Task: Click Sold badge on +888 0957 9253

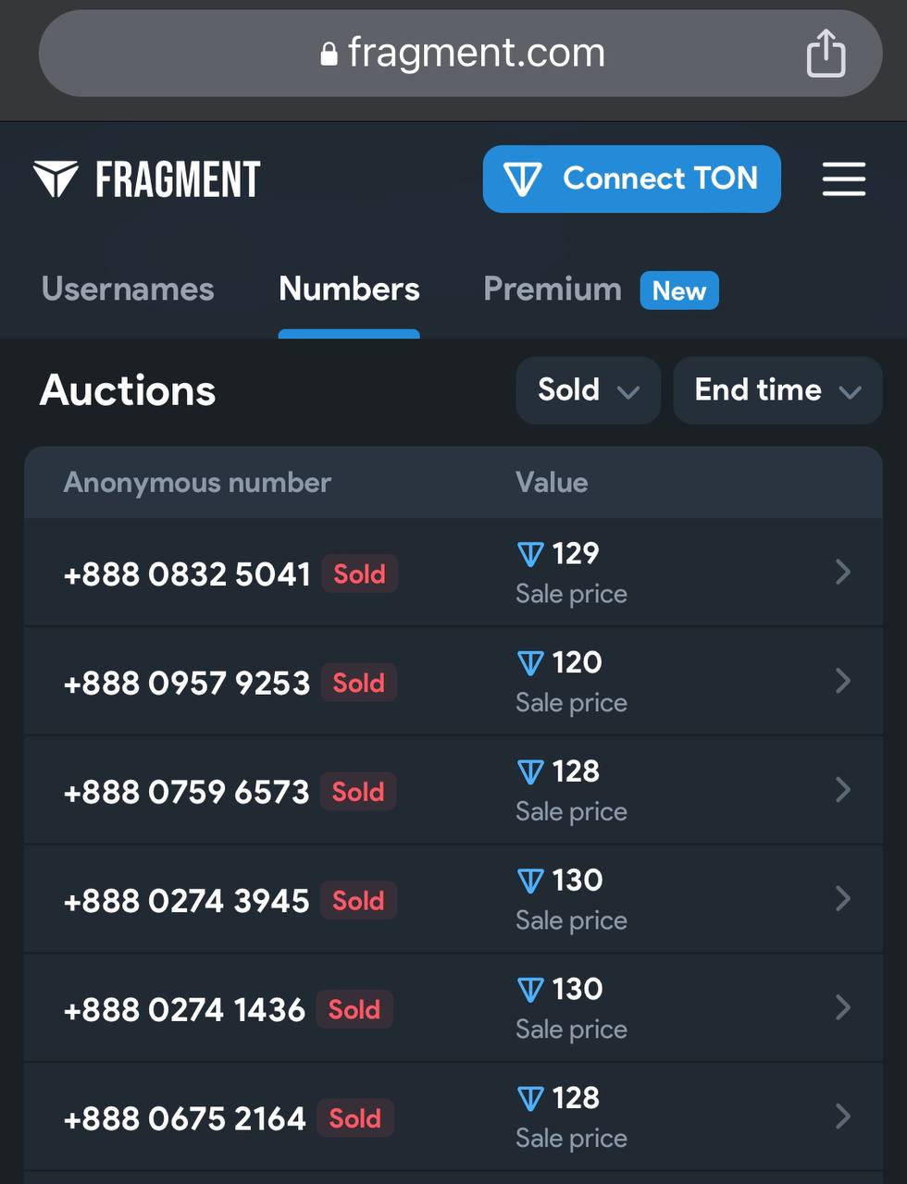Action: (x=359, y=683)
